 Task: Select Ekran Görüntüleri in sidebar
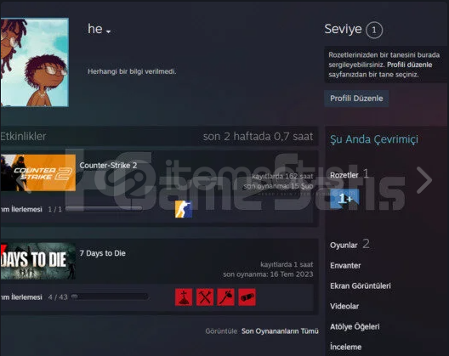click(x=361, y=285)
